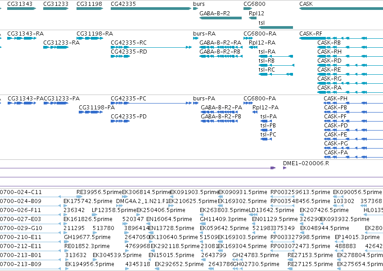Select the tsl-RA transcript label

pyautogui.click(x=267, y=52)
